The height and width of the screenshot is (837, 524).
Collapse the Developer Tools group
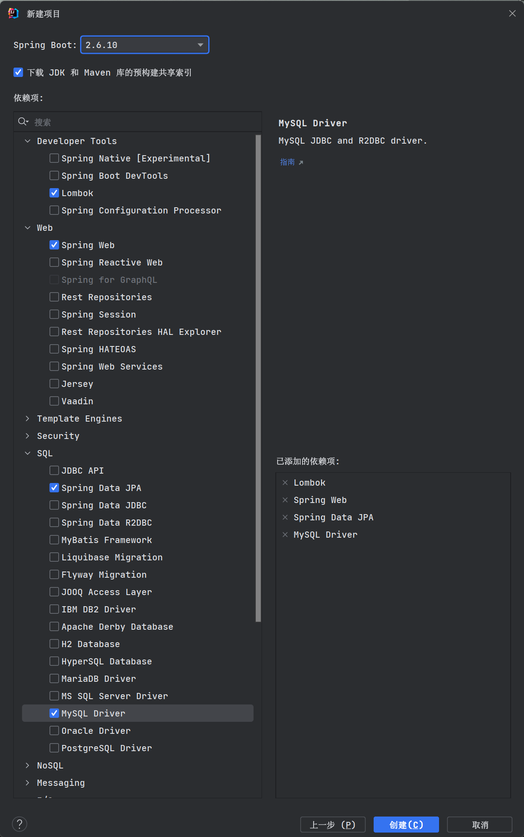28,141
